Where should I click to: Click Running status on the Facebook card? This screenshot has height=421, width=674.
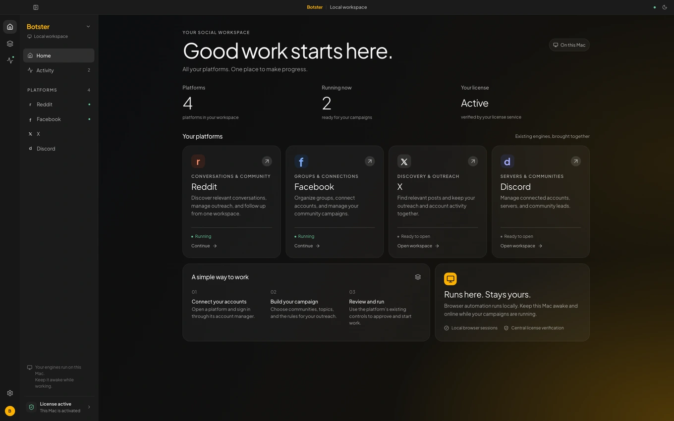(304, 236)
